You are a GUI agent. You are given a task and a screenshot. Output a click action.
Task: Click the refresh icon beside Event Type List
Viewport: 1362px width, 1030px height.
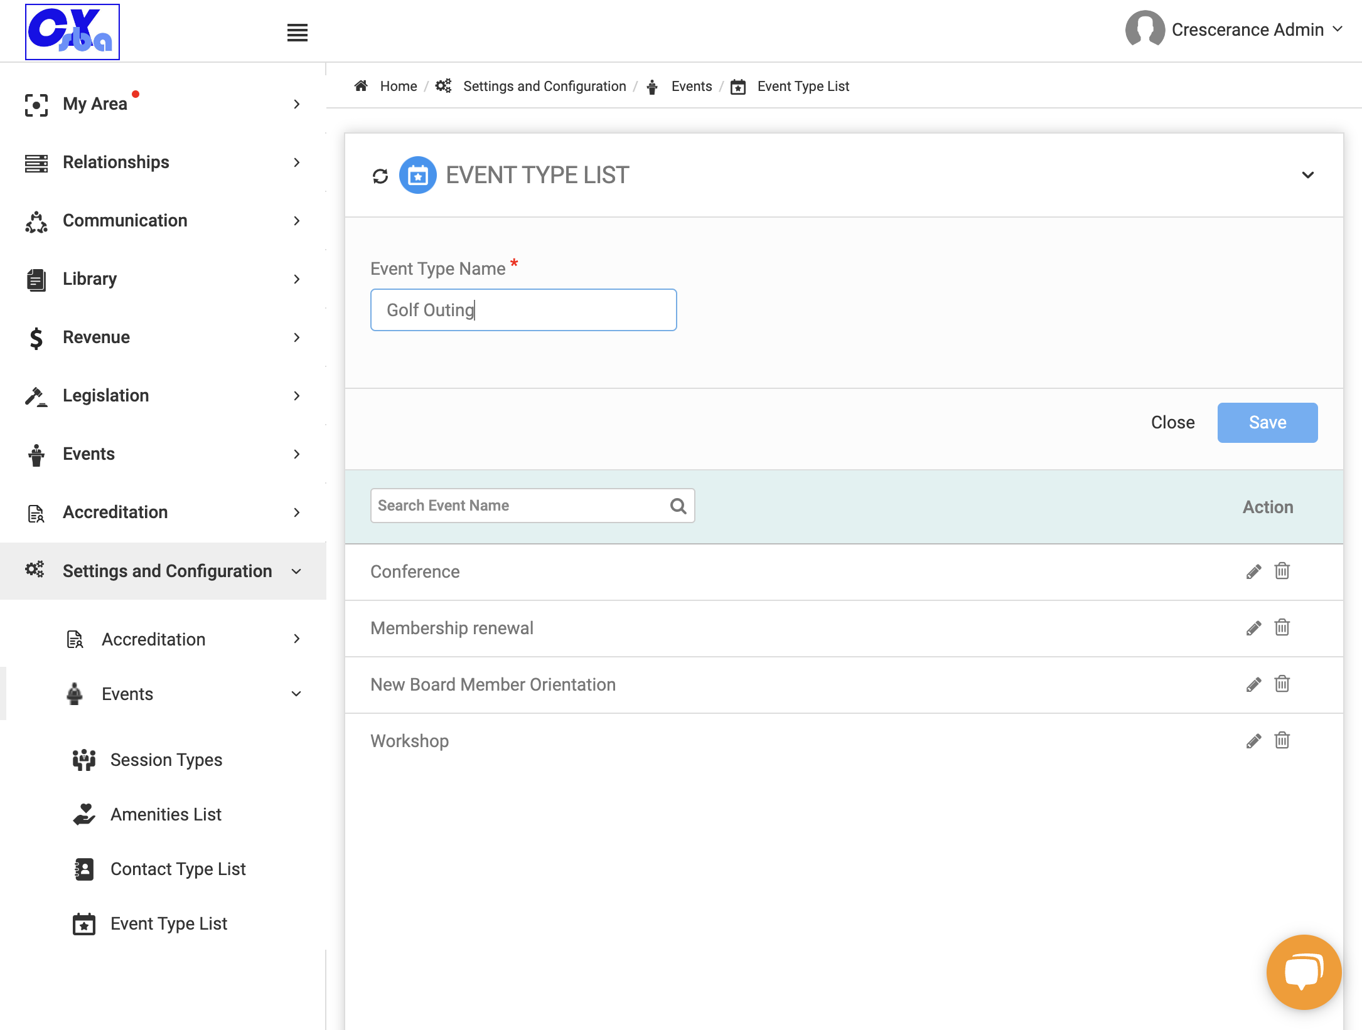[x=380, y=176]
